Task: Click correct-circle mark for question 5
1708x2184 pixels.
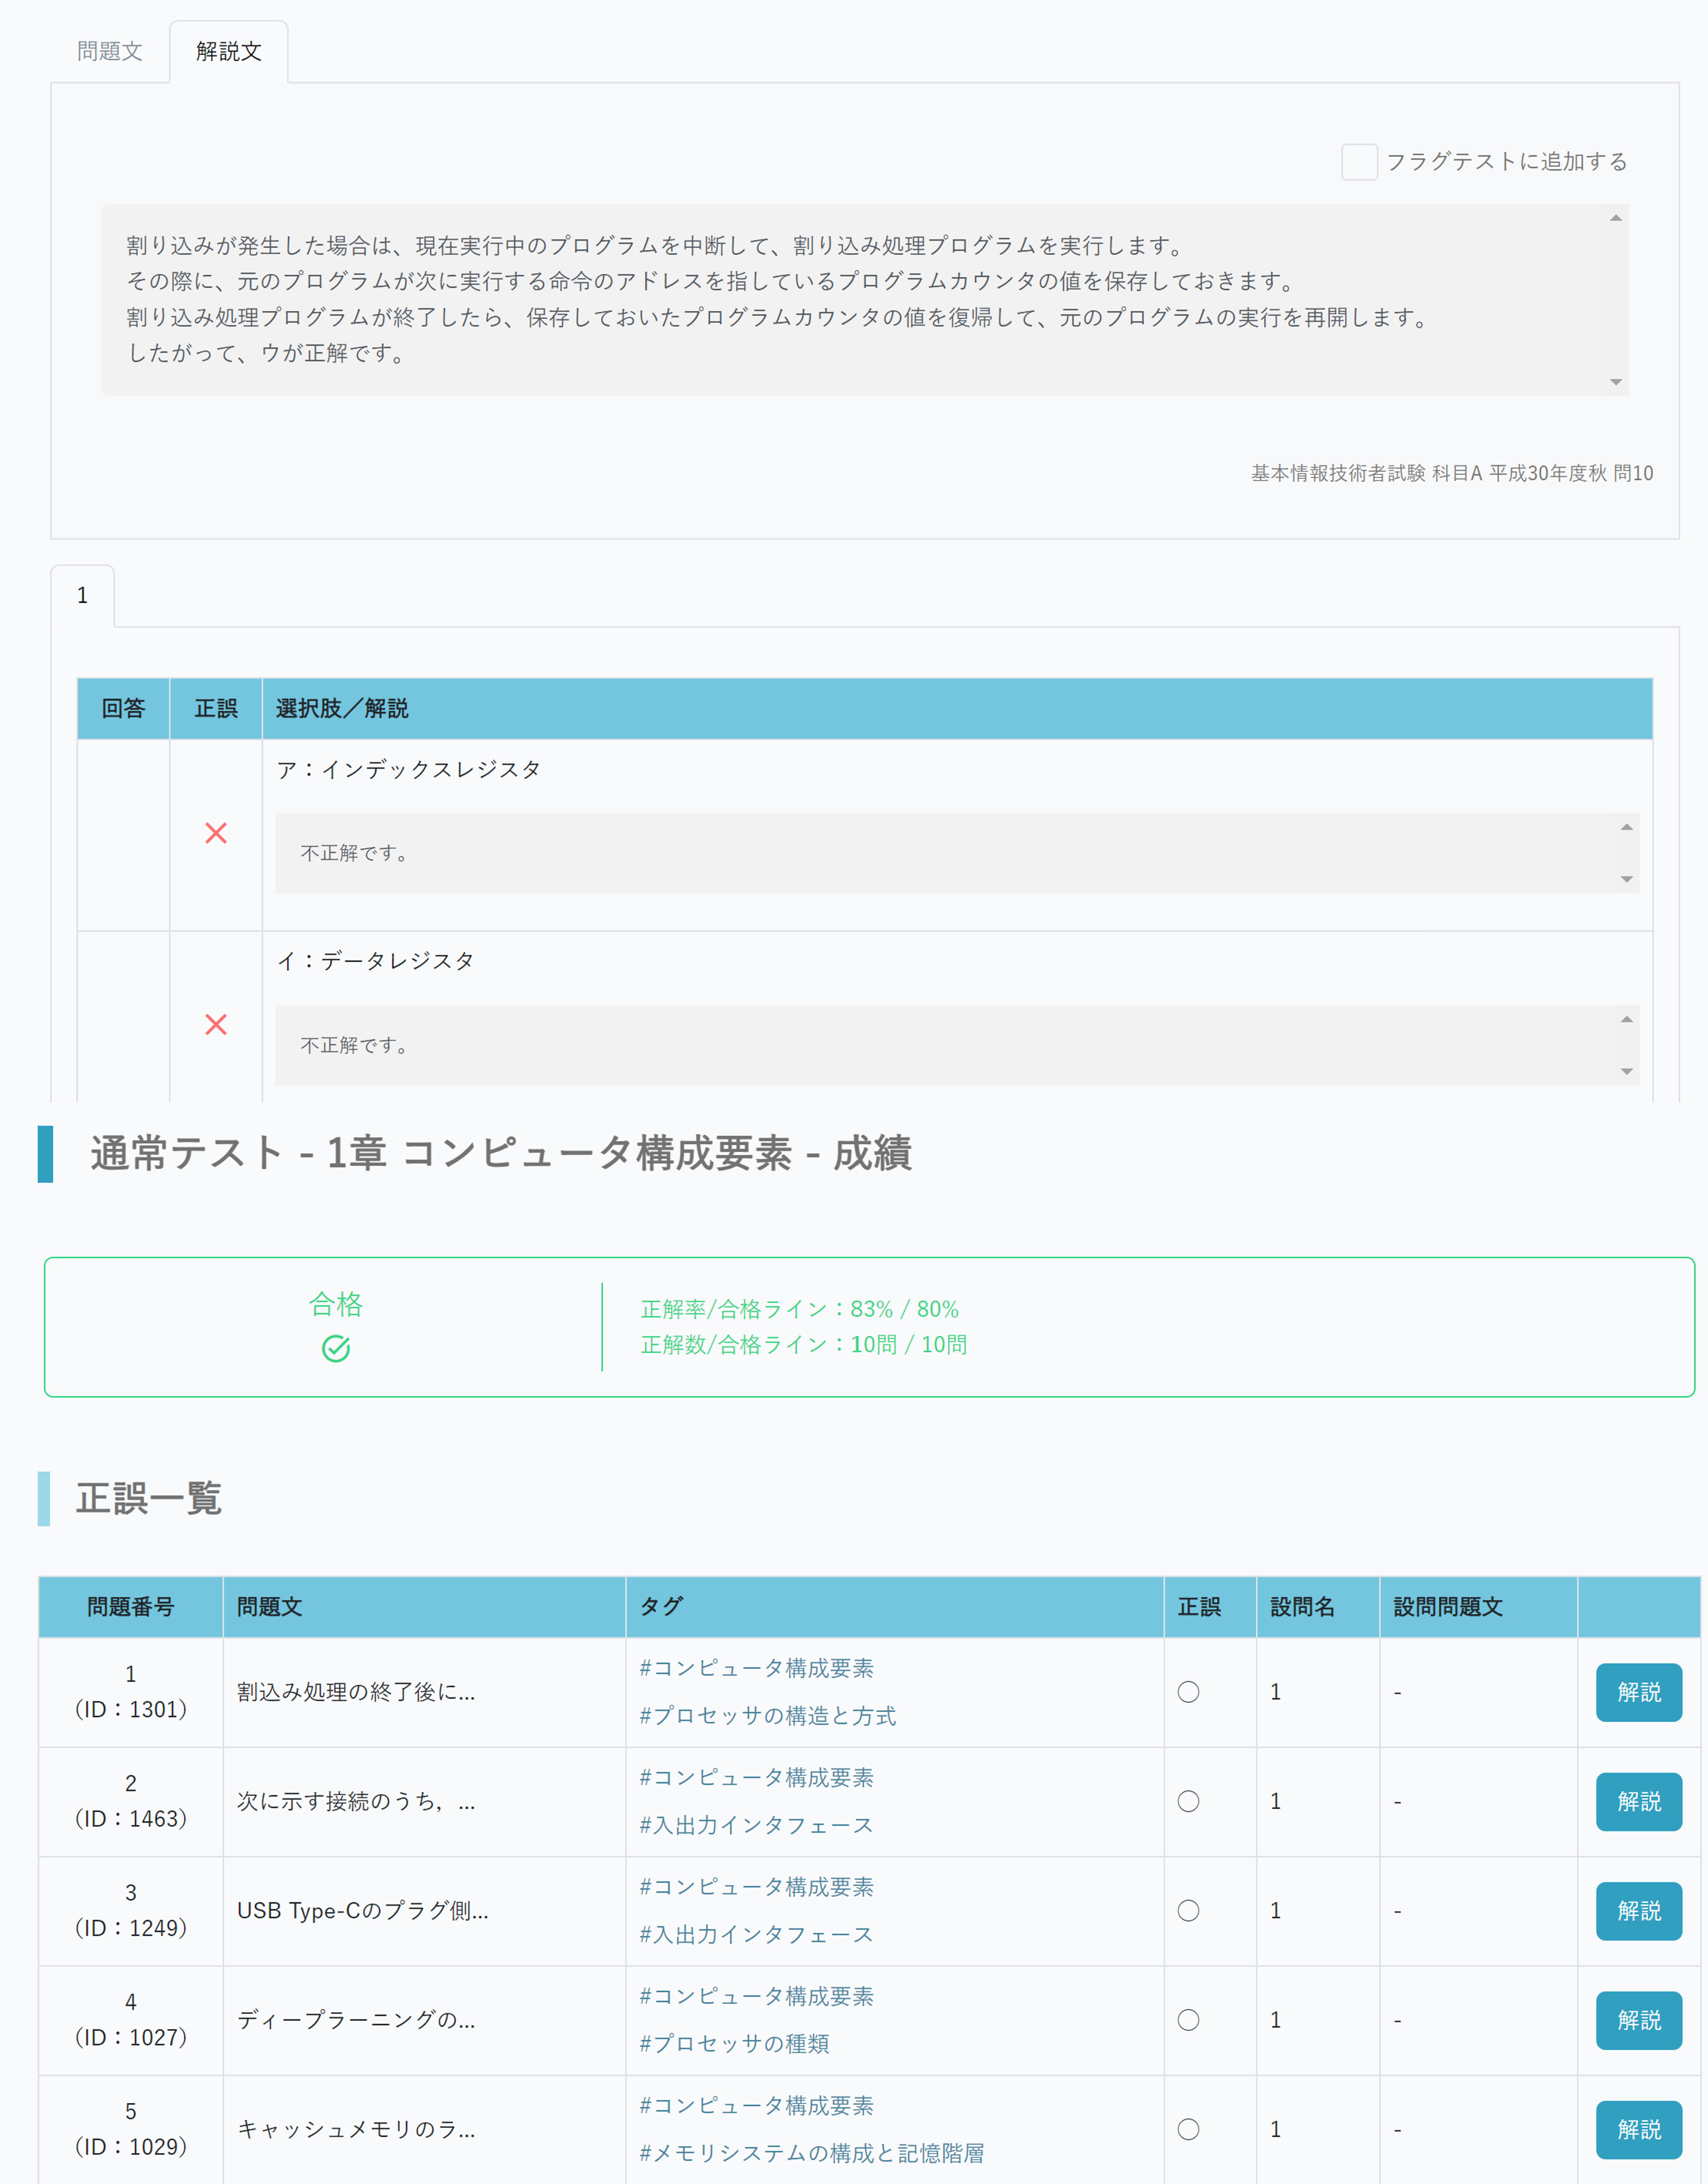Action: point(1188,2130)
